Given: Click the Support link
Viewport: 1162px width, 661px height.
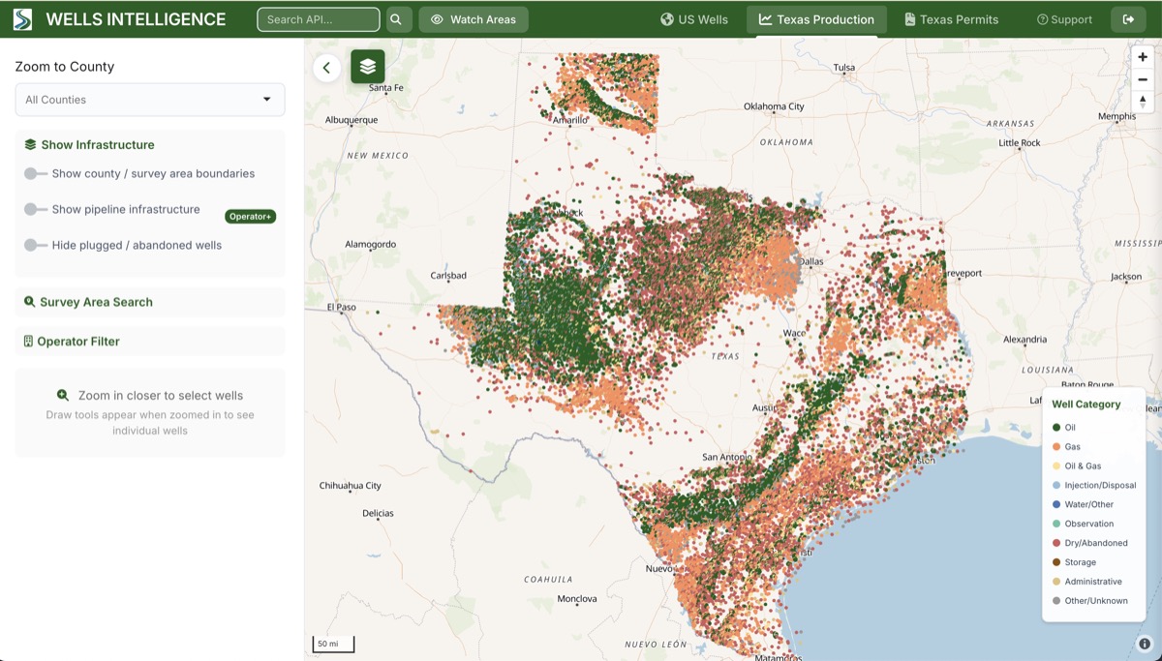Looking at the screenshot, I should (1065, 18).
